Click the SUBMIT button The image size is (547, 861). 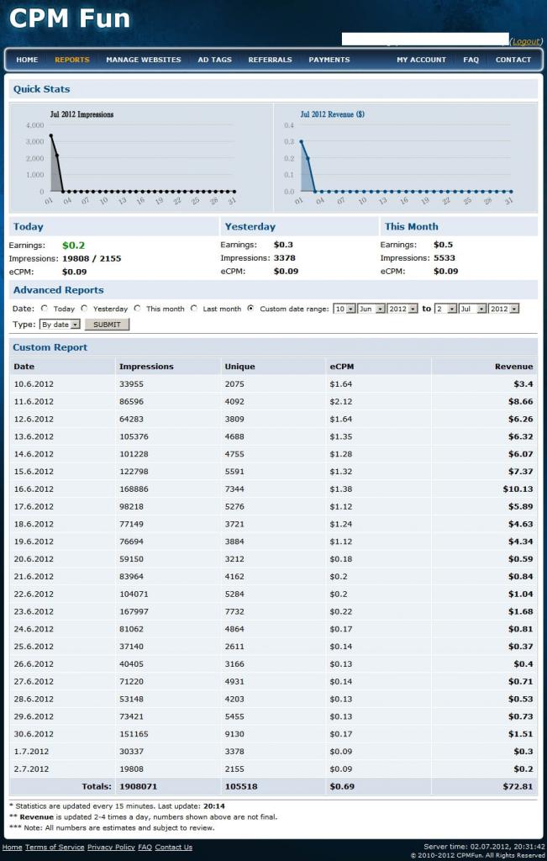coord(107,325)
